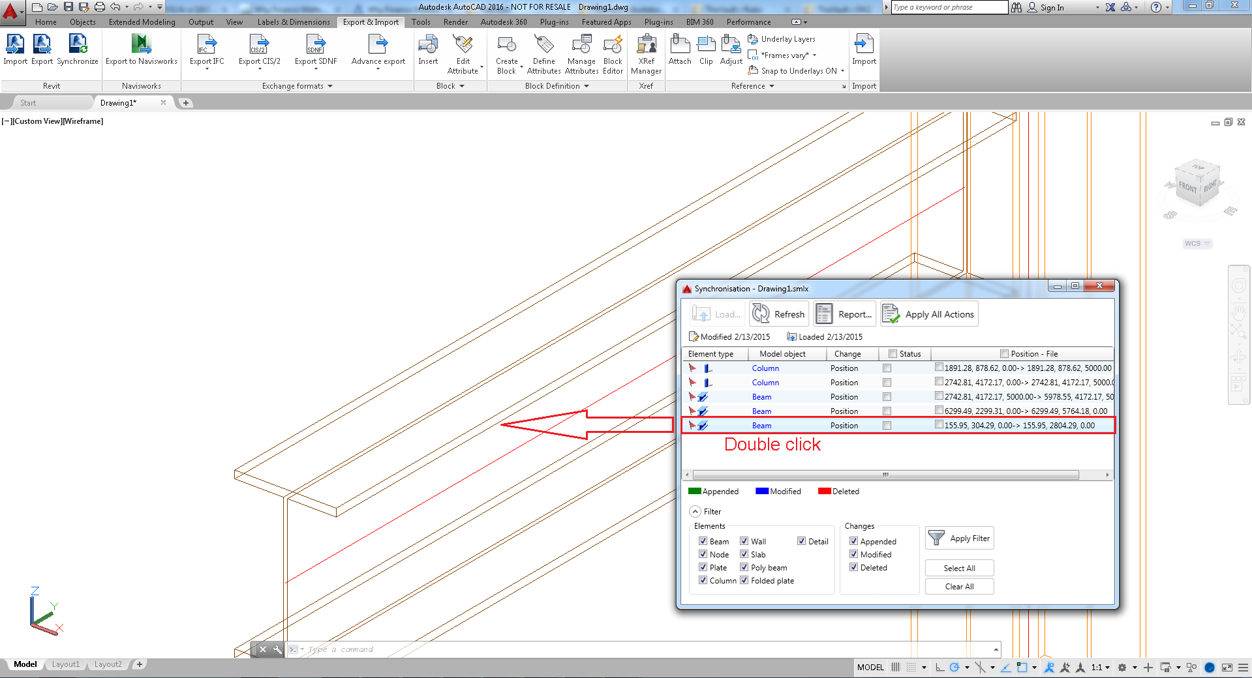Uncheck the Deleted changes checkbox
Viewport: 1252px width, 678px height.
tap(853, 567)
